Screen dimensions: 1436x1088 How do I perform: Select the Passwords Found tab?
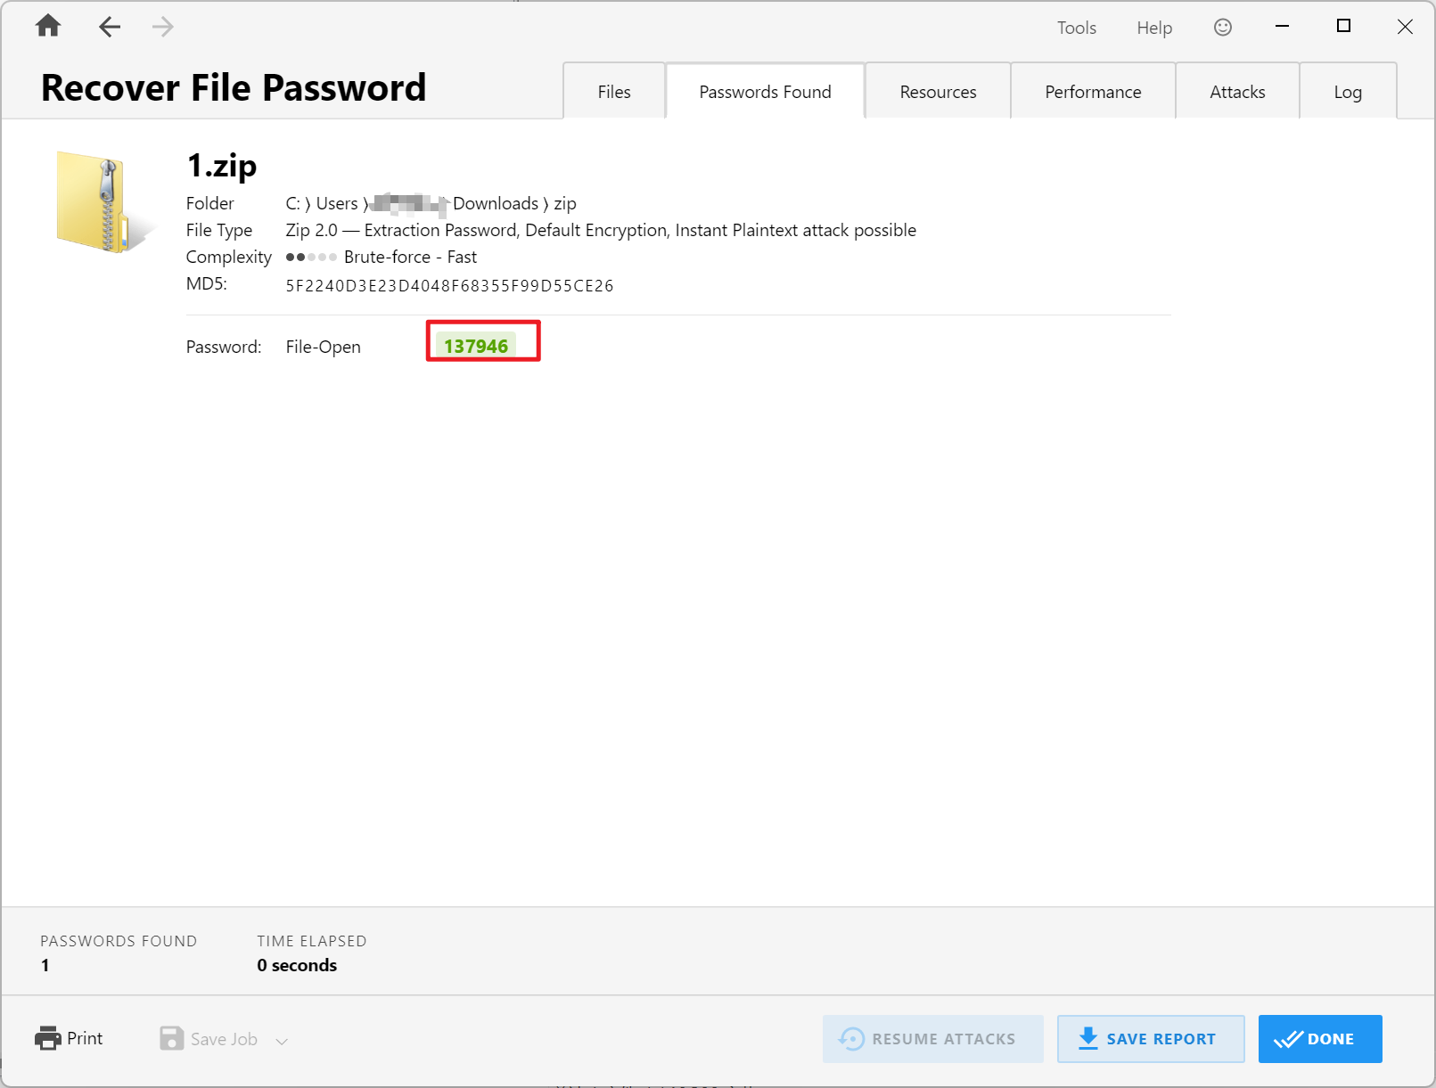[765, 92]
